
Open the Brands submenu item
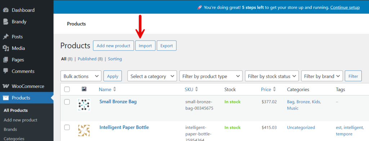point(10,129)
